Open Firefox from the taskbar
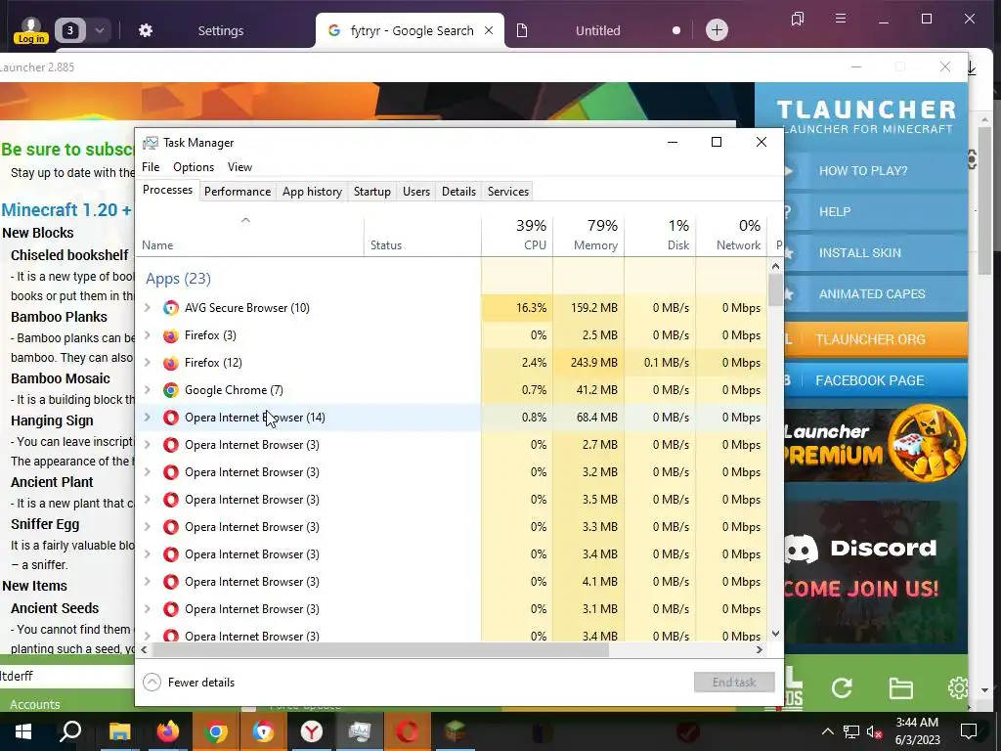The height and width of the screenshot is (751, 1001). coord(168,731)
